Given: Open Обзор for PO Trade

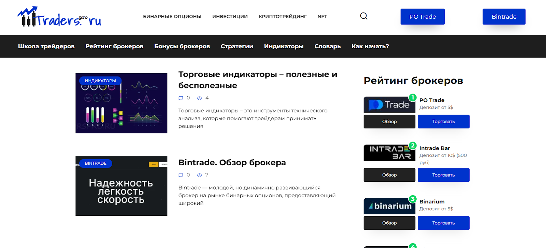Looking at the screenshot, I should point(389,121).
